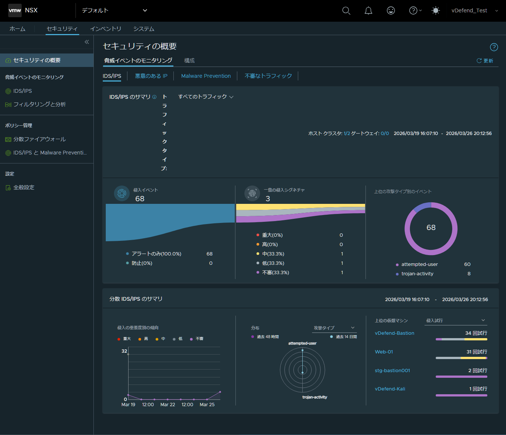Open the vDefend-Bastion virtual machine link

click(x=394, y=333)
